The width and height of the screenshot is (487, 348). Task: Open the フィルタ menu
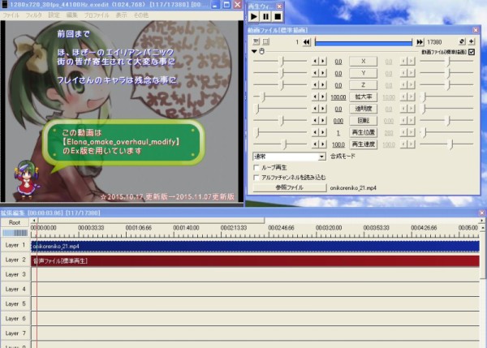(x=33, y=15)
